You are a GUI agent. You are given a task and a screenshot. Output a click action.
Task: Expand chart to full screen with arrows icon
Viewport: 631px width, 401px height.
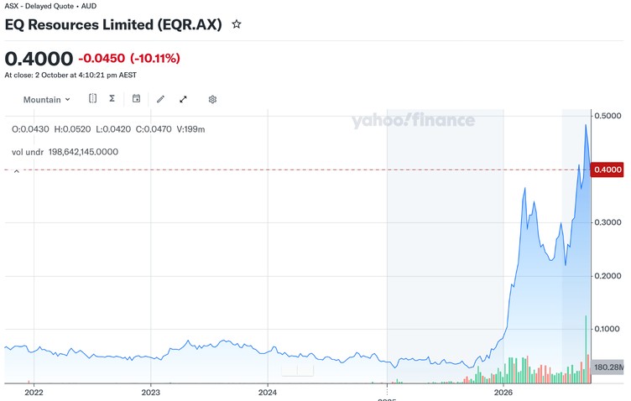pyautogui.click(x=183, y=99)
